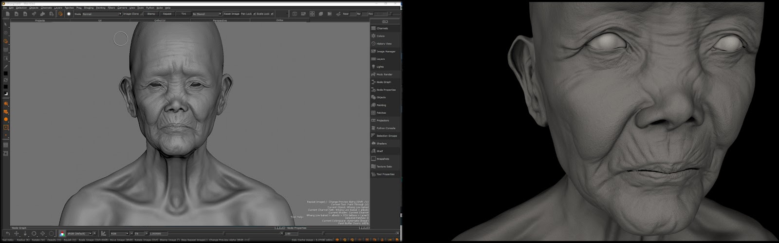Open the No Stencil dropdown

click(x=207, y=14)
